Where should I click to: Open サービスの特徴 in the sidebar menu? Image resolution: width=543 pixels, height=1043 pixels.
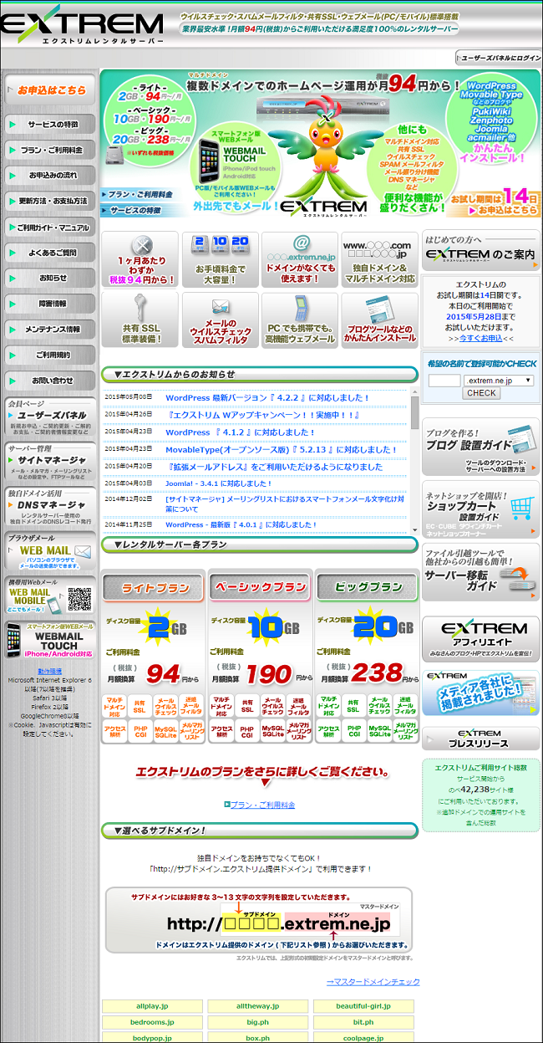pyautogui.click(x=50, y=125)
